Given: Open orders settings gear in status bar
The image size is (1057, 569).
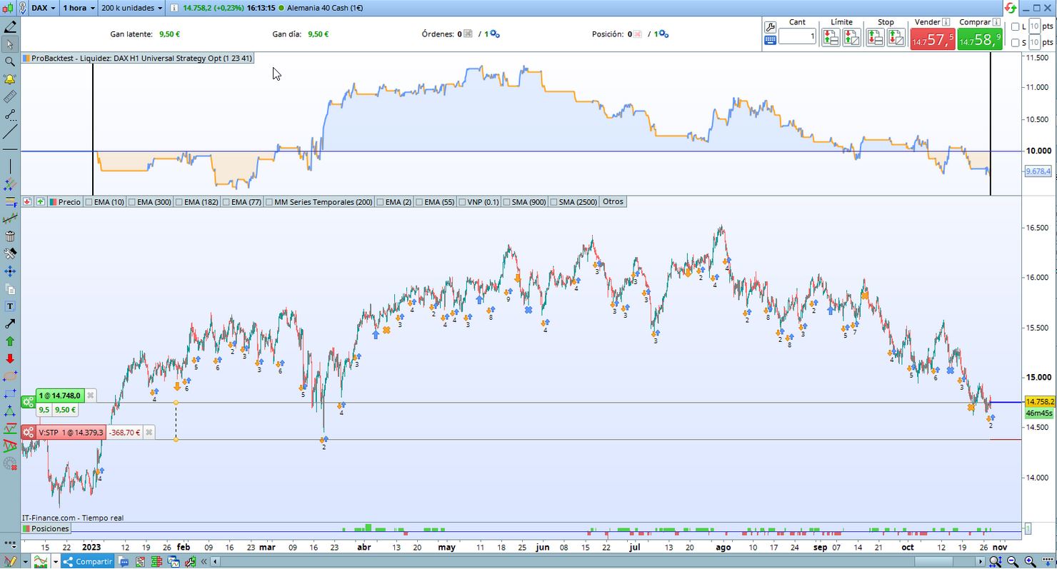Looking at the screenshot, I should tap(494, 34).
